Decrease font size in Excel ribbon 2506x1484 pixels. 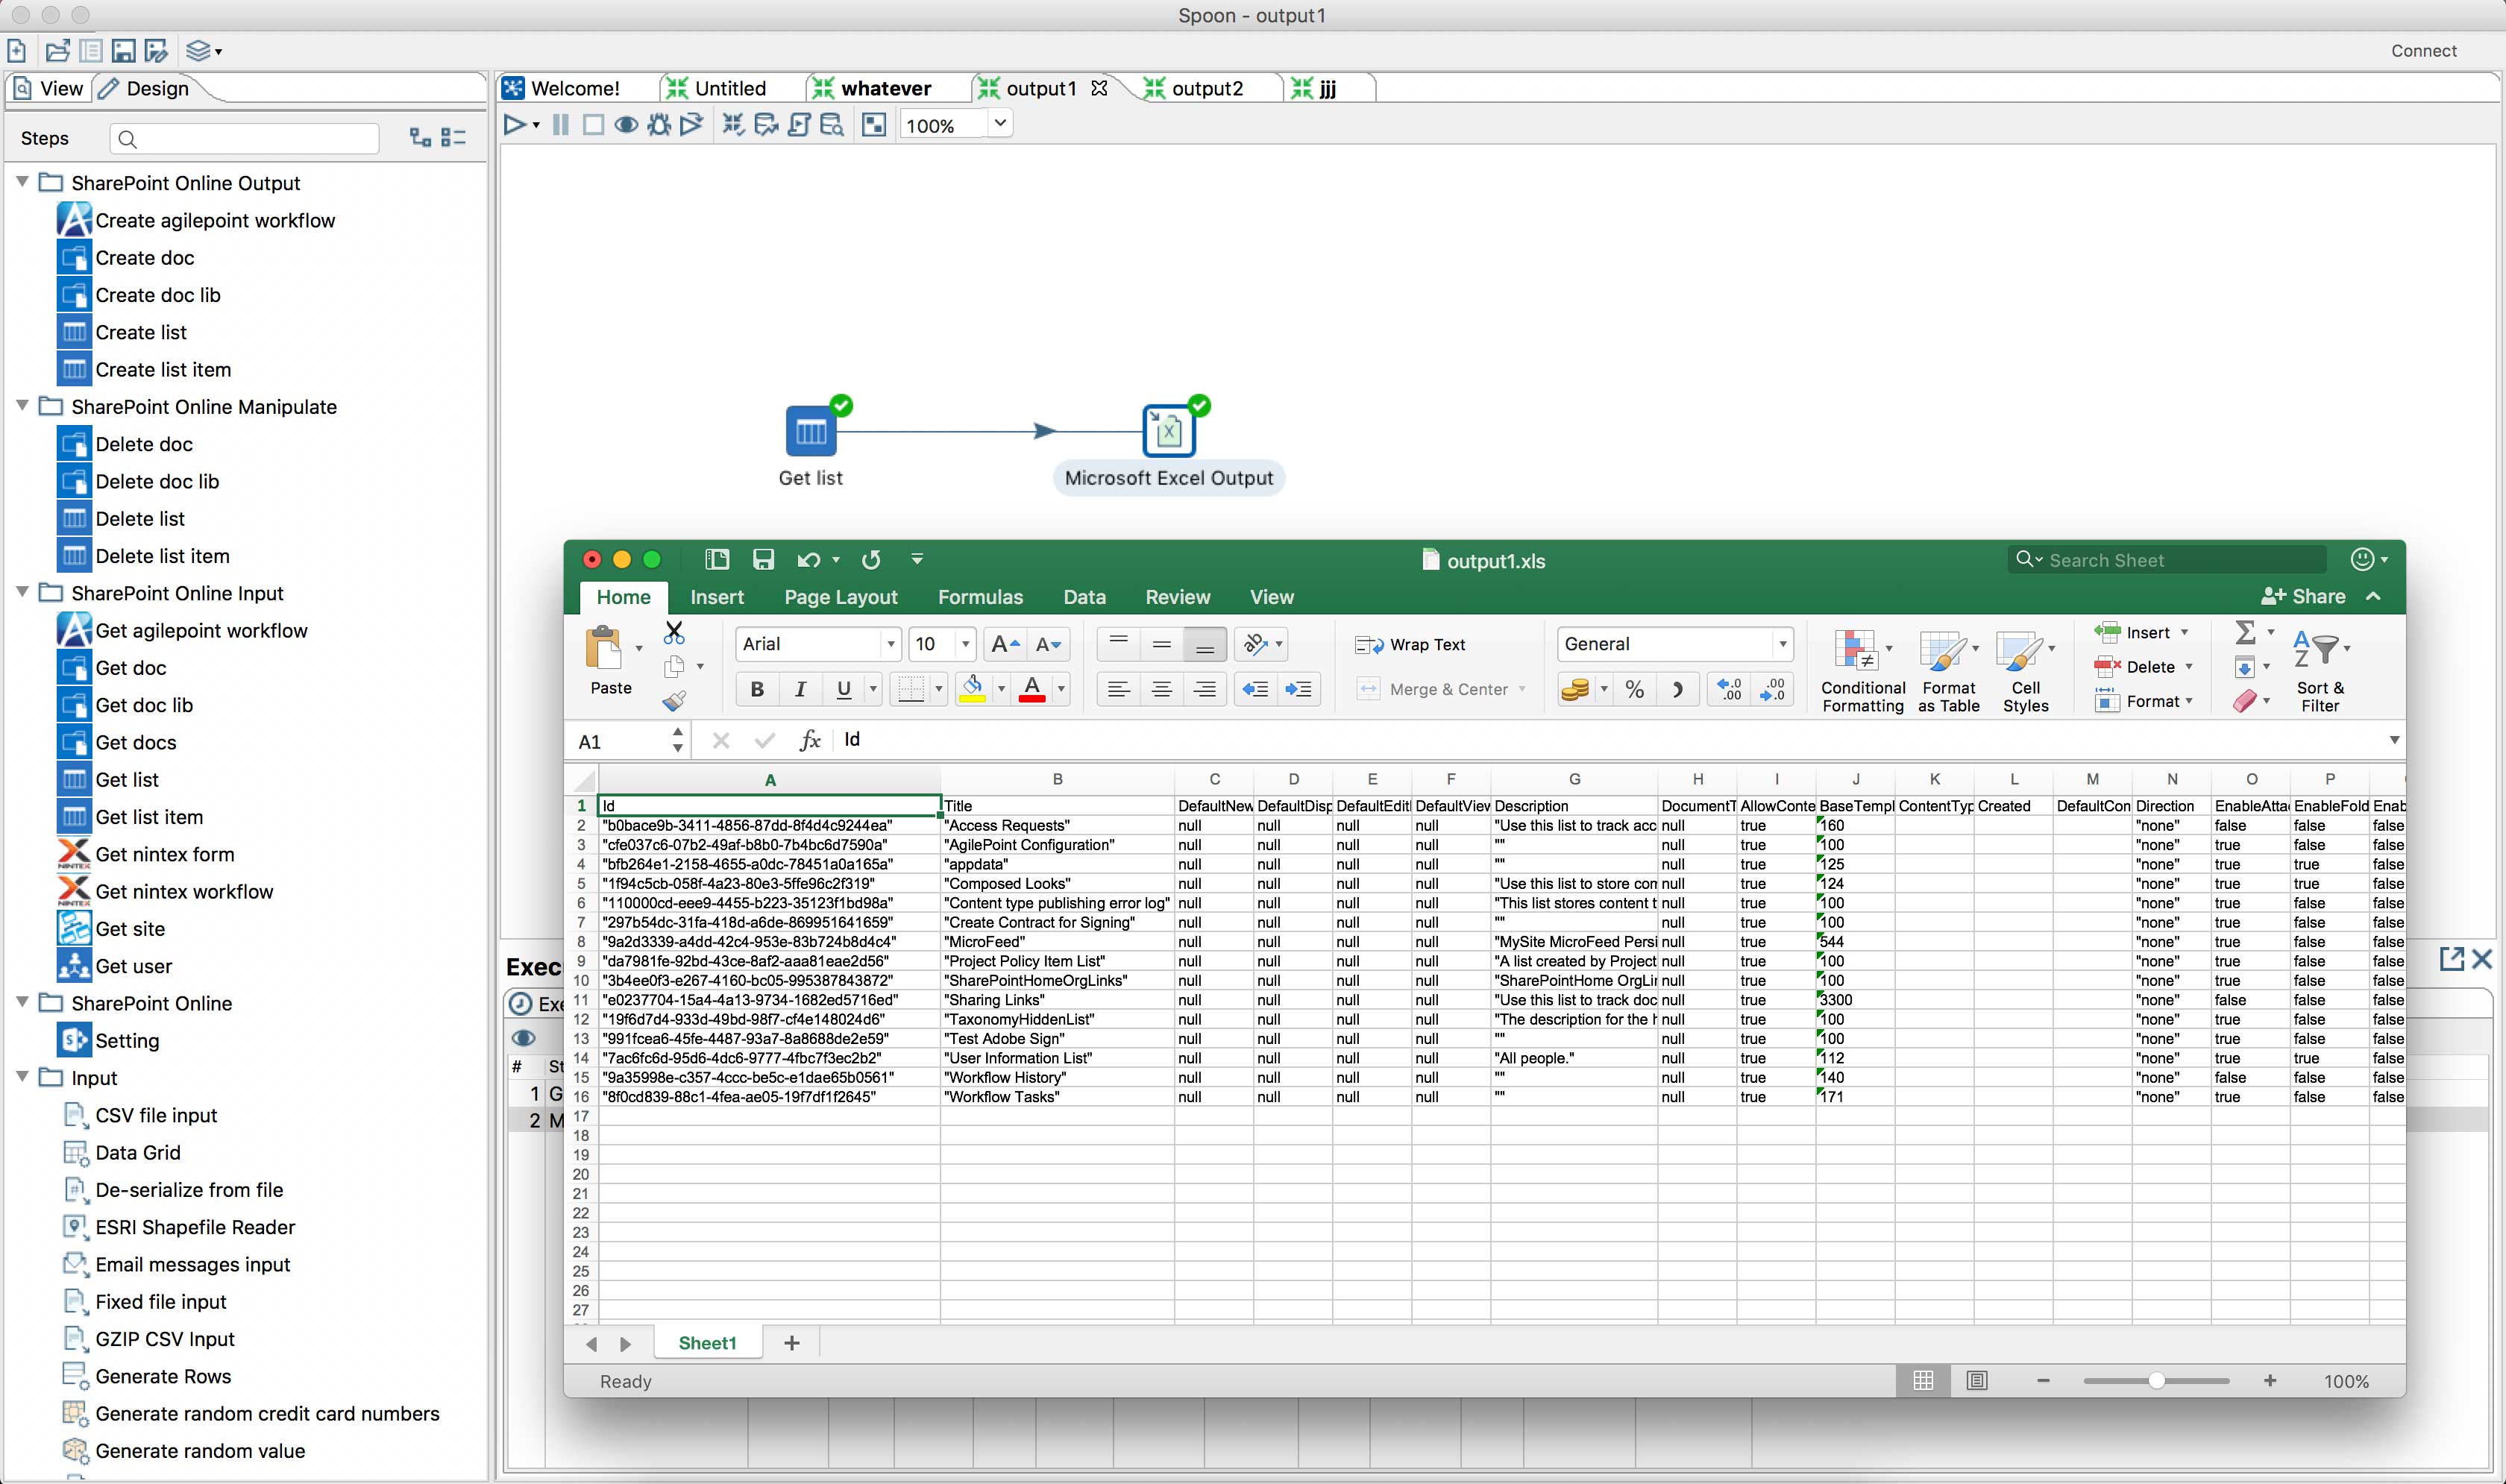1048,645
